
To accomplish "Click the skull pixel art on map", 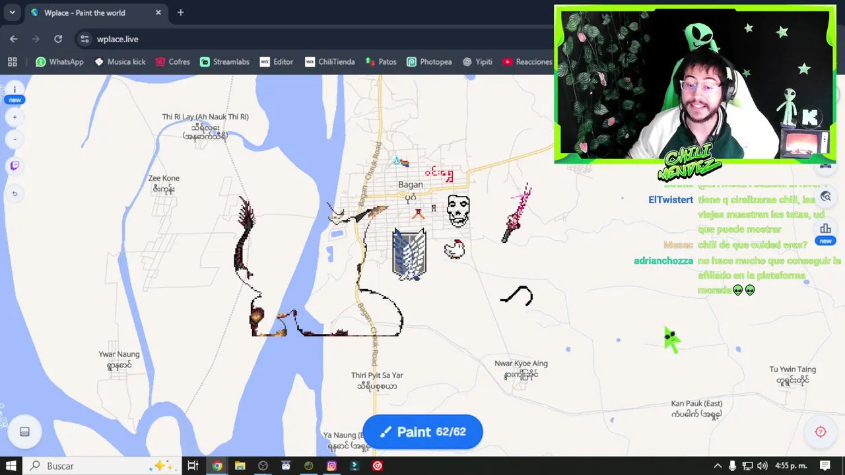I will [x=458, y=211].
